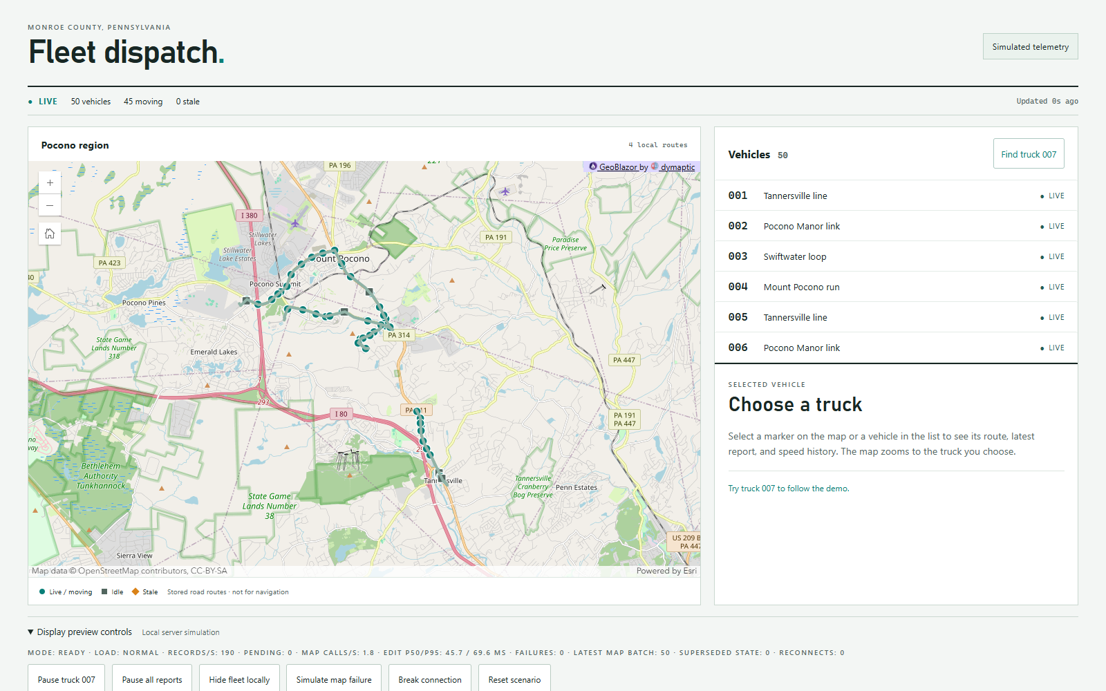The height and width of the screenshot is (691, 1106).
Task: Pause all reports
Action: 152,679
